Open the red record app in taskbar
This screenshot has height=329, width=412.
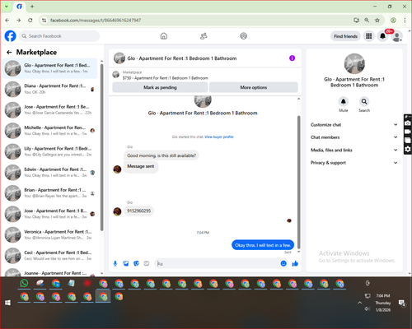(x=87, y=283)
